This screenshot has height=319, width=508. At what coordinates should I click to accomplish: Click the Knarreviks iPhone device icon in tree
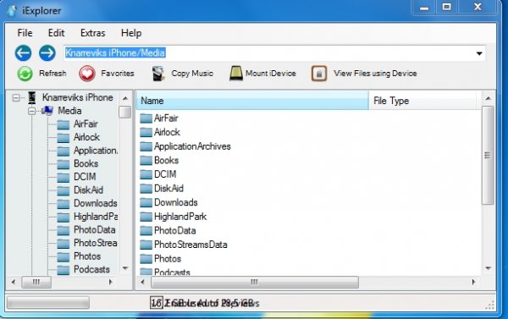point(32,98)
